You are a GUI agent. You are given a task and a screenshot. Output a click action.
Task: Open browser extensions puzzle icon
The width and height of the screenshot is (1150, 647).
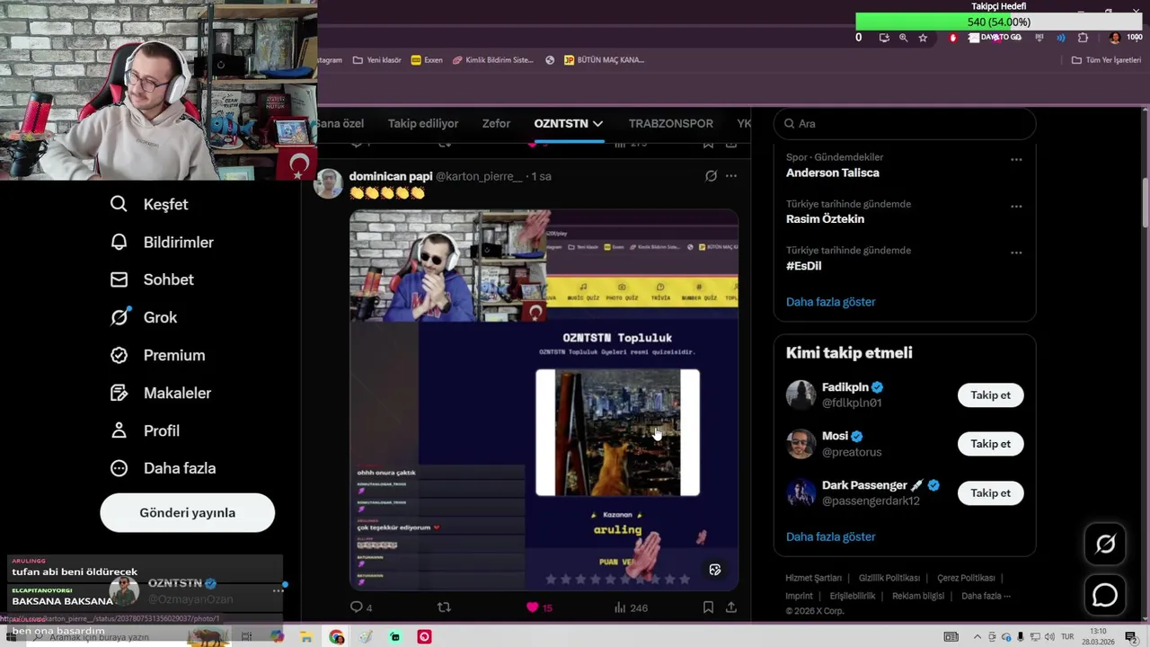coord(1083,38)
